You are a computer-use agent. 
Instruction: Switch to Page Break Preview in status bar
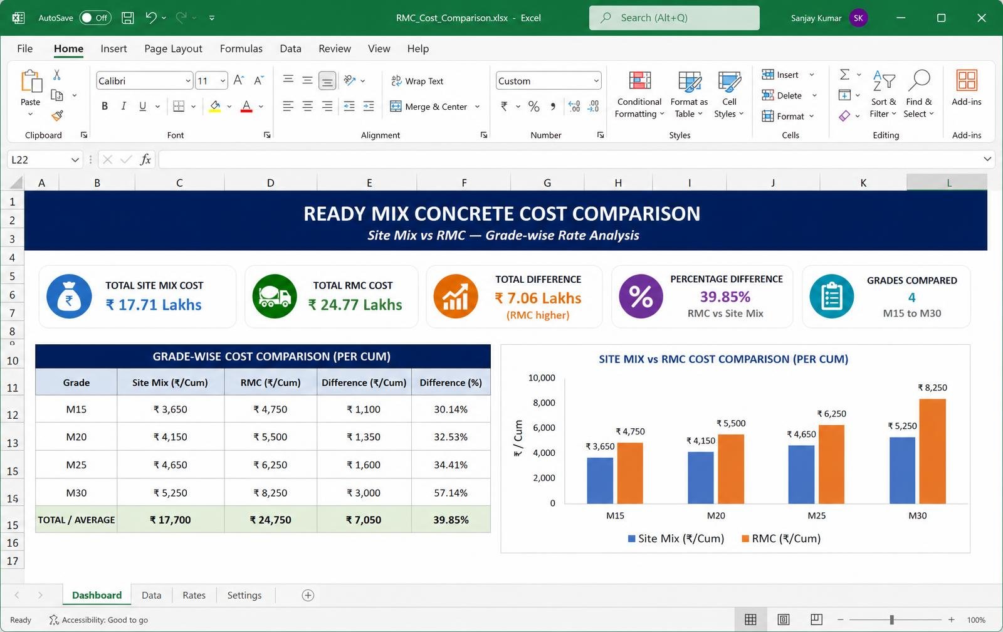(x=816, y=619)
